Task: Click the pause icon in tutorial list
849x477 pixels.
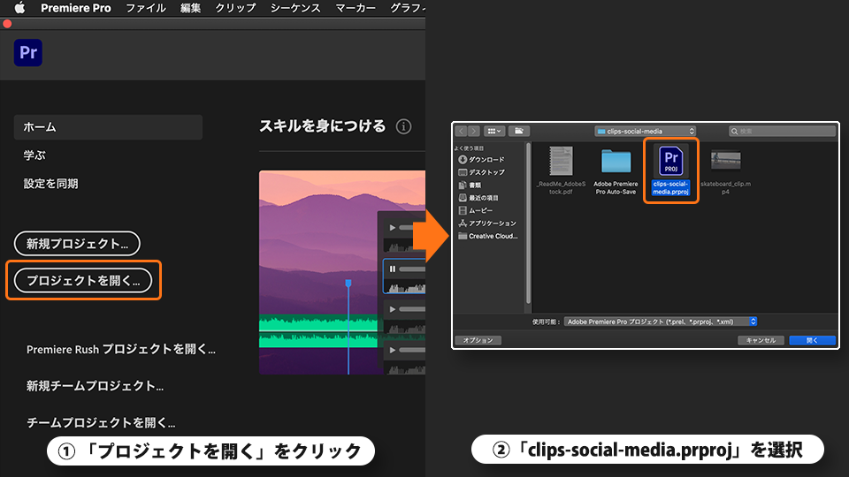Action: pos(393,269)
